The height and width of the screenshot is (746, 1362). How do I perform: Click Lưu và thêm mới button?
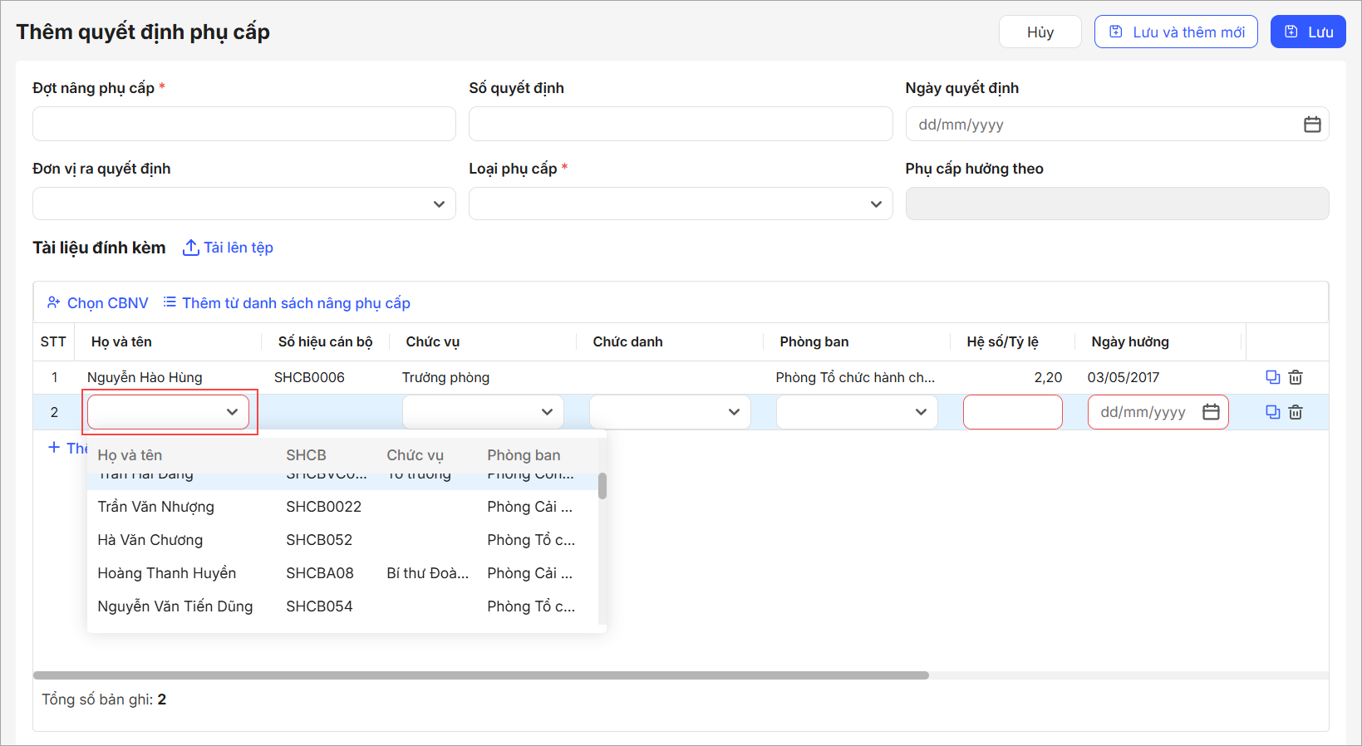[1176, 32]
